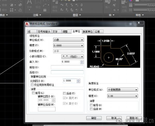This screenshot has width=155, height=126.
Task: Insert a Table from the Annotation panel
Action: (x=45, y=10)
